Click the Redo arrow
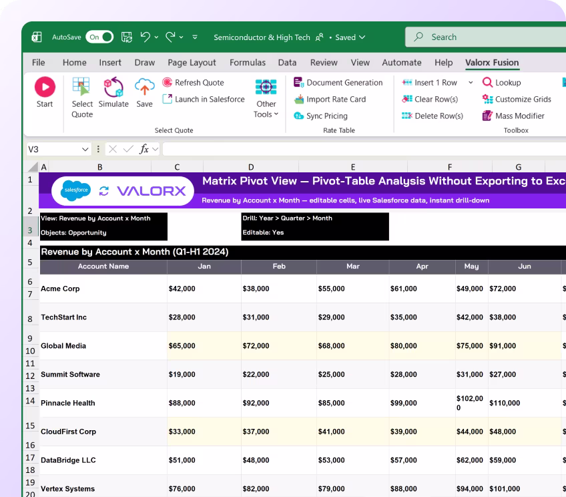Image resolution: width=566 pixels, height=497 pixels. (x=170, y=37)
